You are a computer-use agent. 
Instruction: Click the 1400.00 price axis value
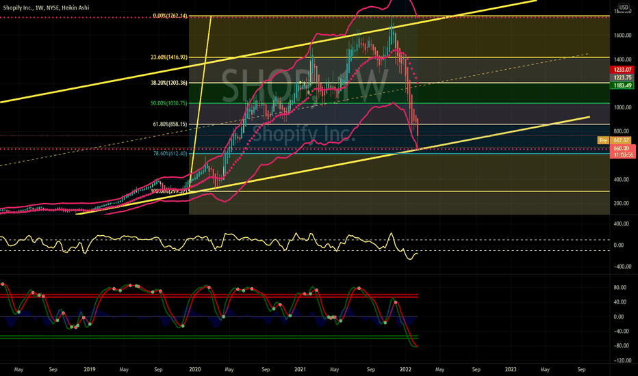[623, 59]
